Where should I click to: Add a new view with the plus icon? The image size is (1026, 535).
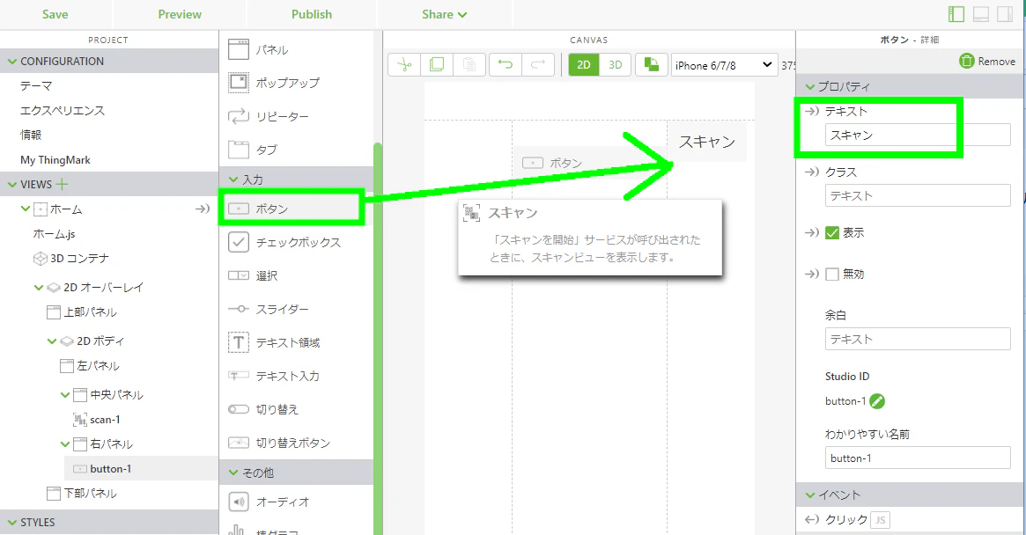pos(63,185)
